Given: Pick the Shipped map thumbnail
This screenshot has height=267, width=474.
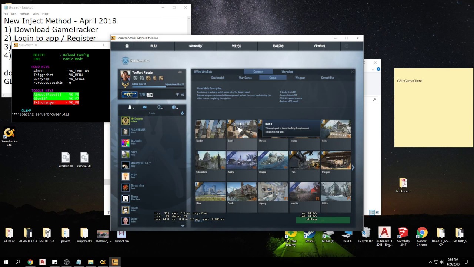Looking at the screenshot, I should pyautogui.click(x=273, y=161).
